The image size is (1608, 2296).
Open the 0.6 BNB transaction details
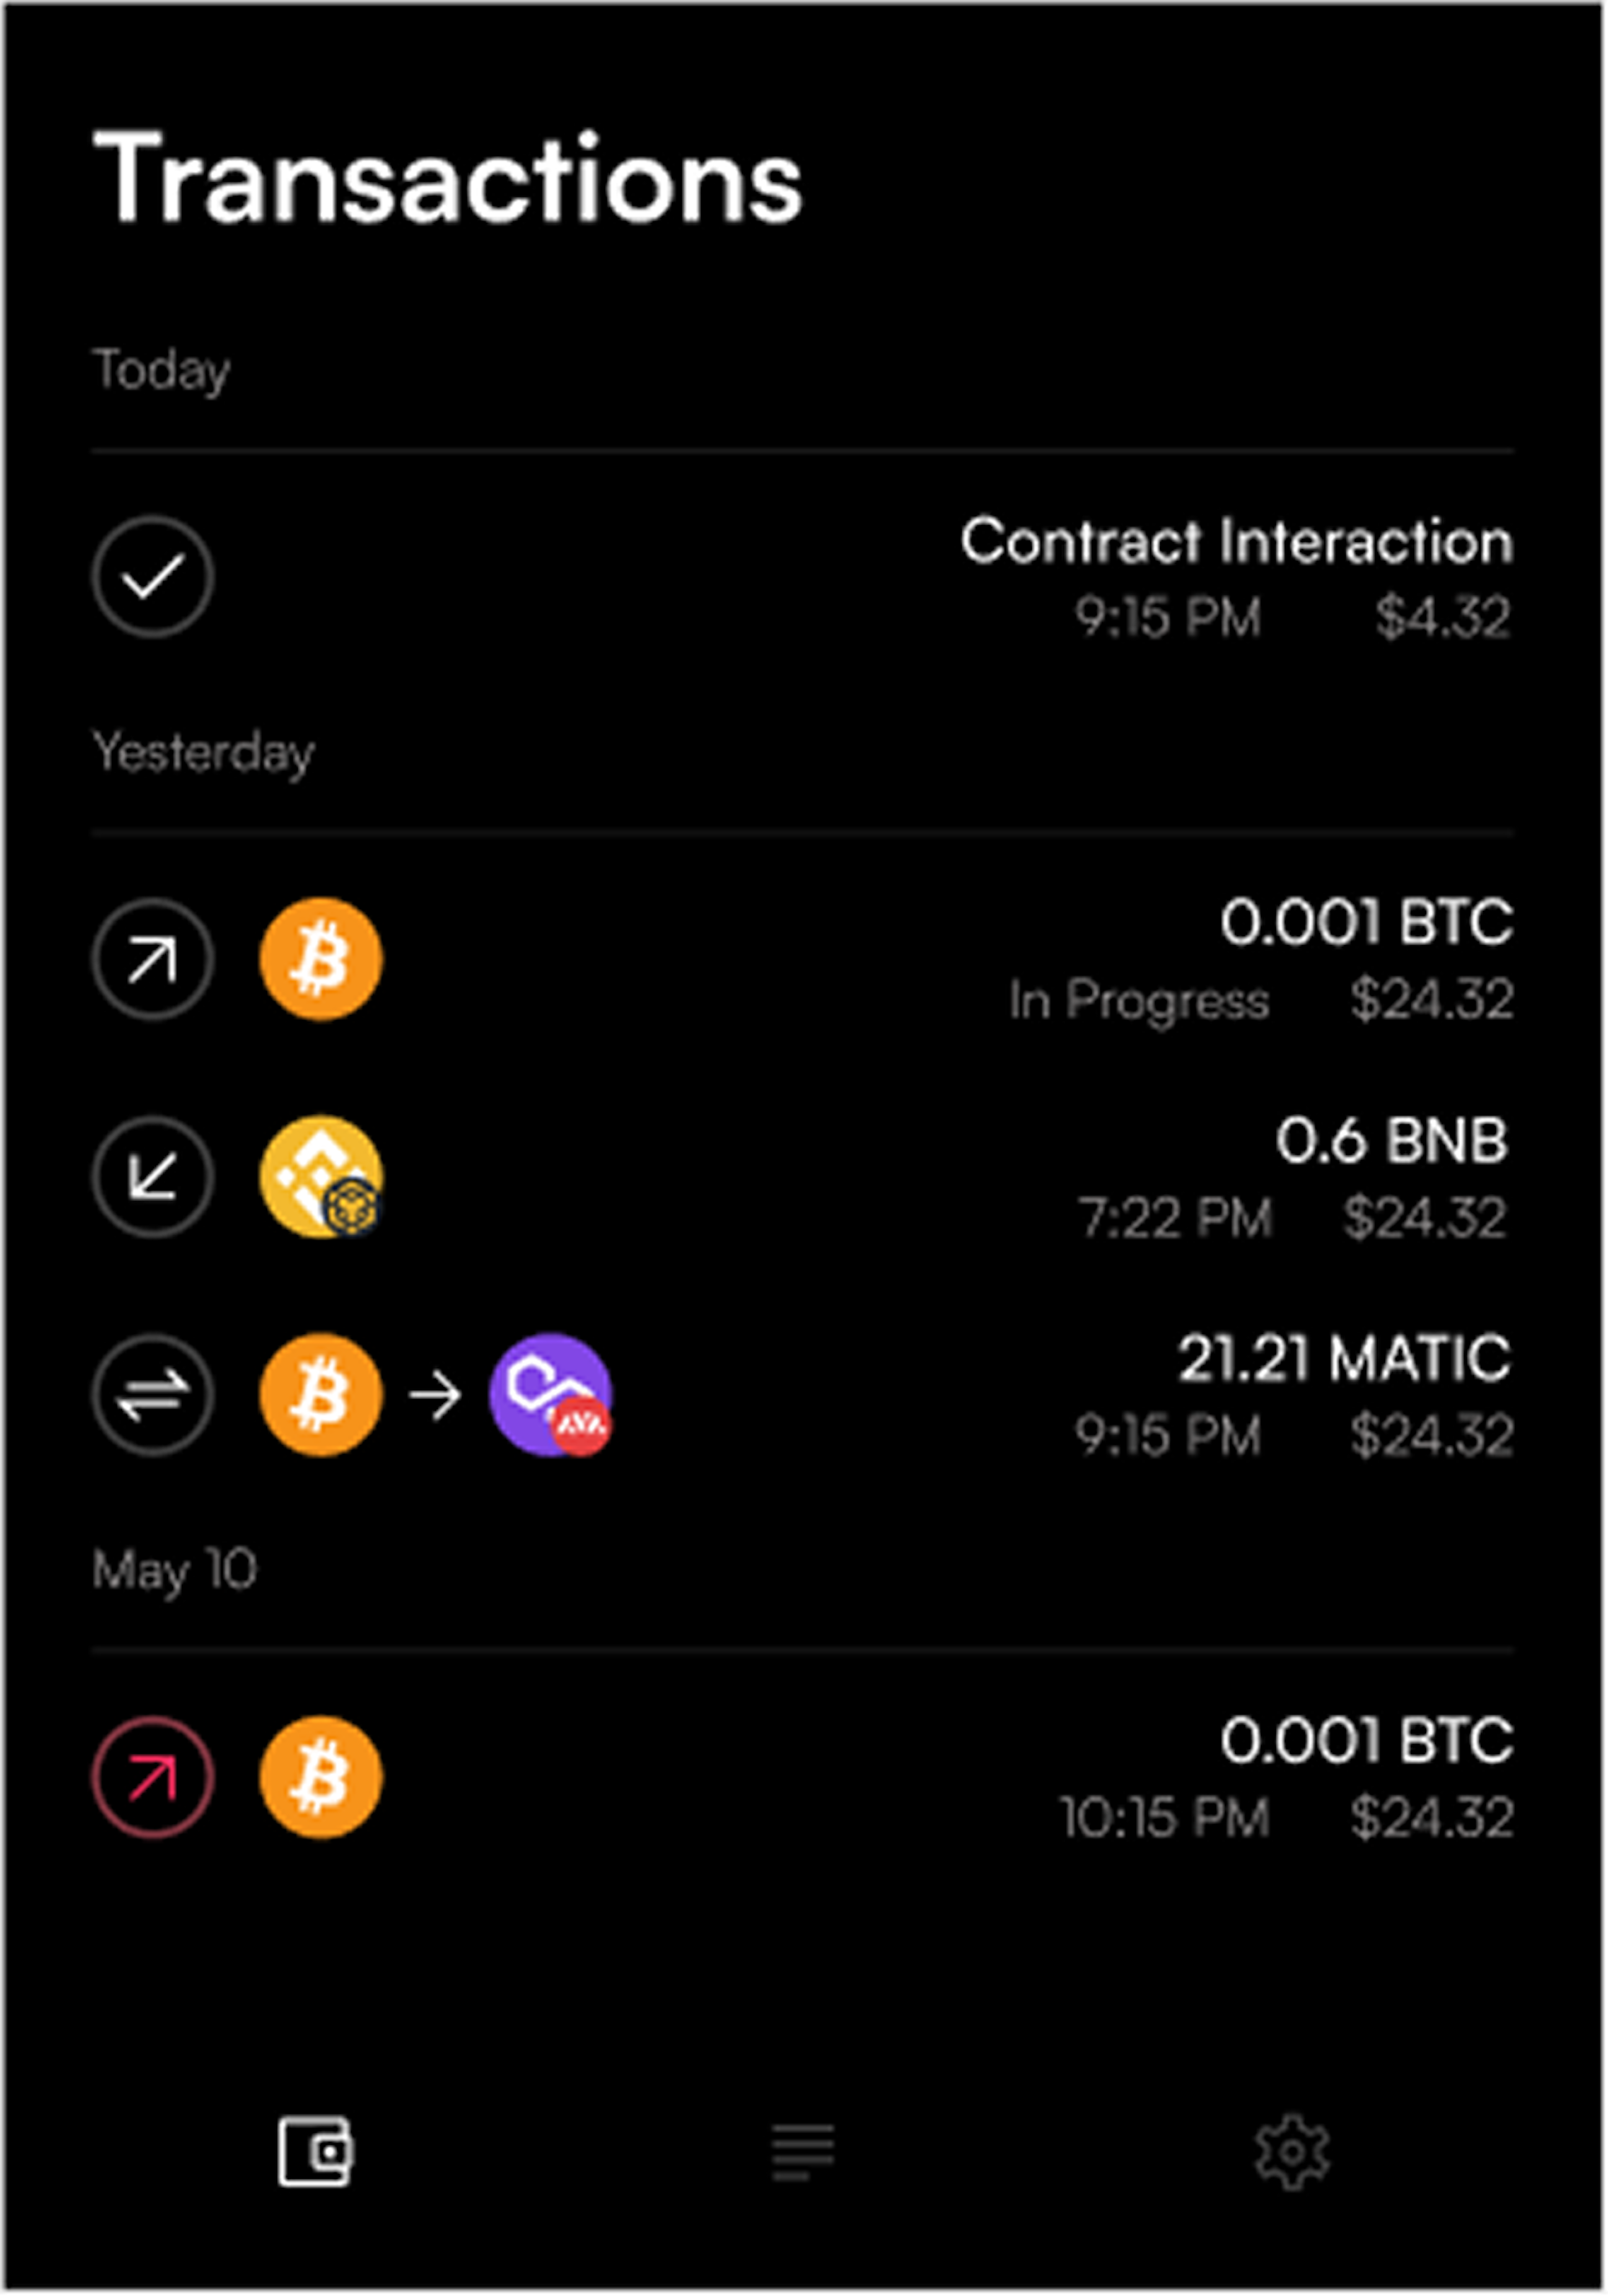tap(803, 1177)
